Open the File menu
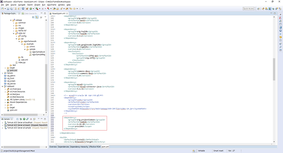Screen dimensions: 283x153 2,5
